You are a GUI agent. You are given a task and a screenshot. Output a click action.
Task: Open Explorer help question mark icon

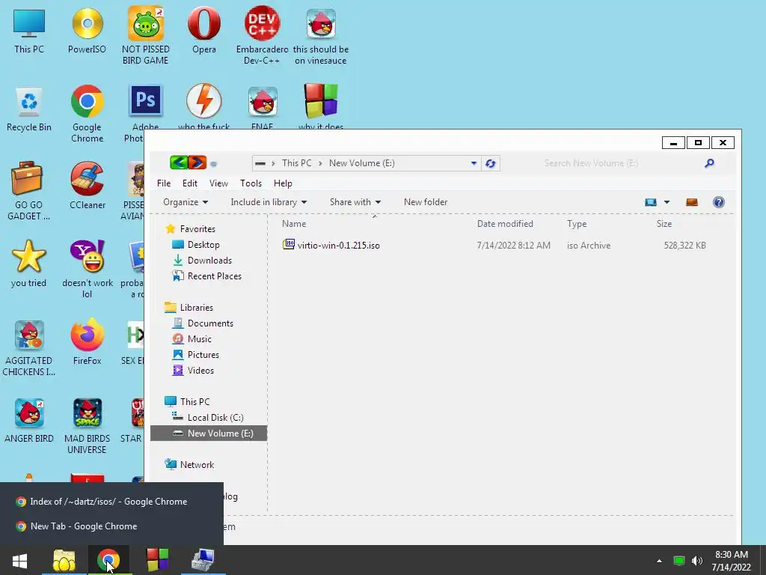(x=719, y=202)
